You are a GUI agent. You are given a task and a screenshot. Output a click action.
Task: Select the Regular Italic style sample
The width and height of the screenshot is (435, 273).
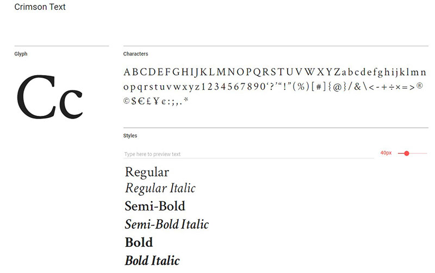[160, 188]
